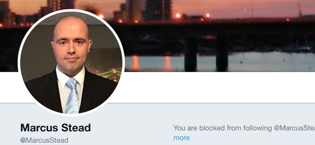The width and height of the screenshot is (315, 145).
Task: Open Marcus Stead's circular profile photo
Action: 71,62
